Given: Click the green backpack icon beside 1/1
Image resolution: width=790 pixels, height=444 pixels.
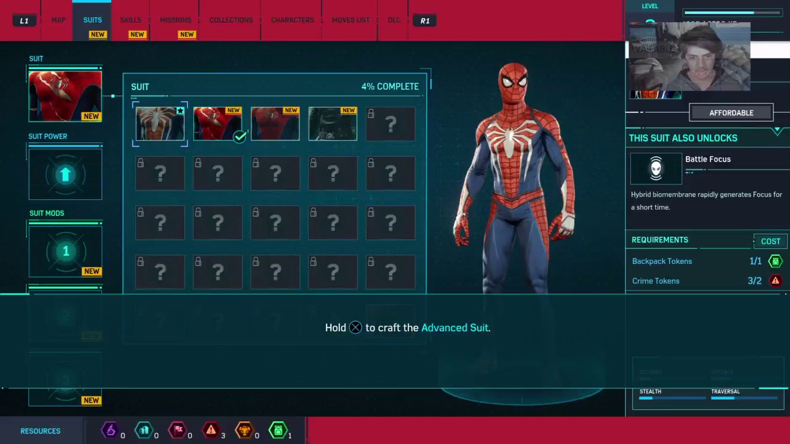Looking at the screenshot, I should pyautogui.click(x=775, y=261).
